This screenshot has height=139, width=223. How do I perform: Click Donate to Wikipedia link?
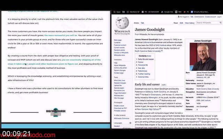pos(121,52)
